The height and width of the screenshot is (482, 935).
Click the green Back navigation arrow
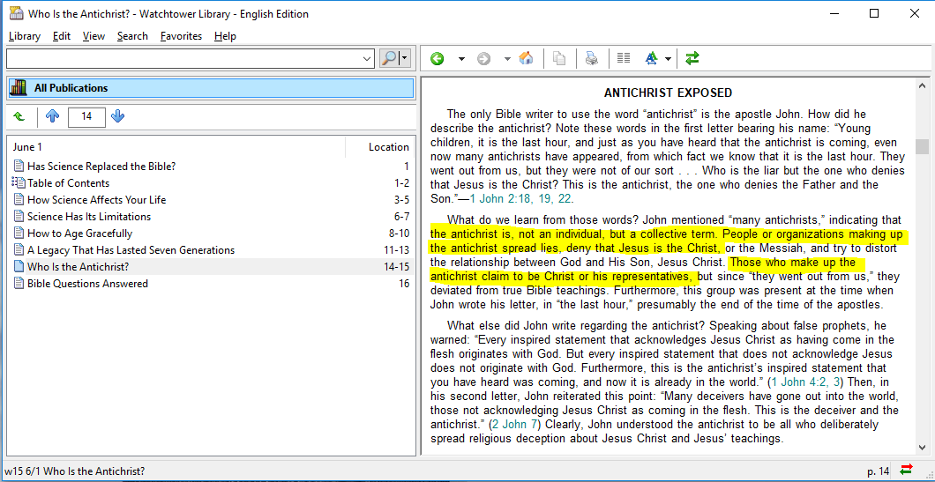pos(438,59)
